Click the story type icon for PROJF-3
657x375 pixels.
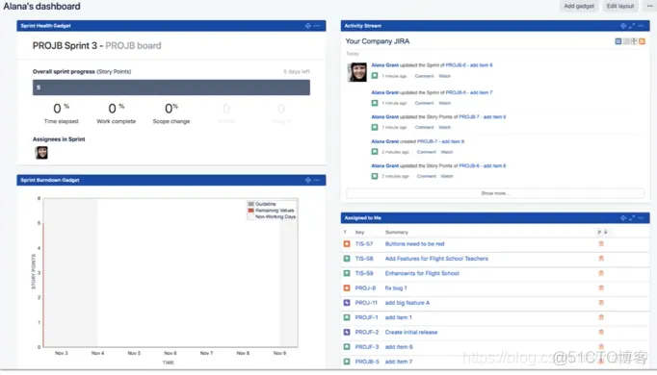coord(347,346)
